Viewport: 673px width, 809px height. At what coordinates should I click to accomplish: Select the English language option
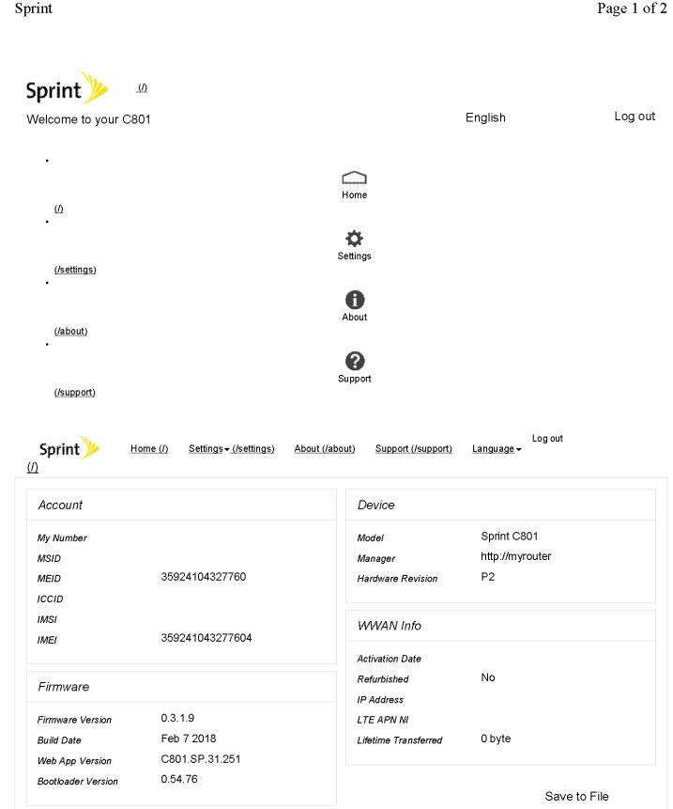(485, 117)
